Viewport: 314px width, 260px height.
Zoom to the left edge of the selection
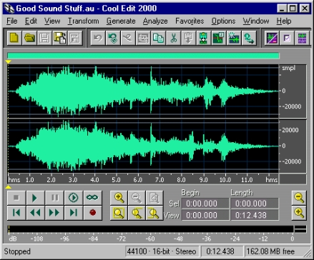137,213
